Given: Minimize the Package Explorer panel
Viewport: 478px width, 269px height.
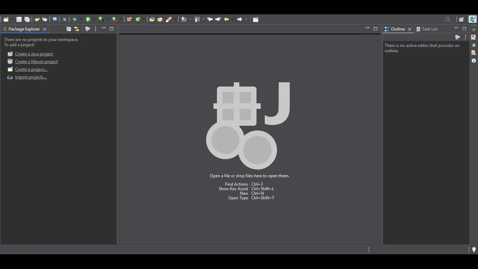Looking at the screenshot, I should 104,28.
